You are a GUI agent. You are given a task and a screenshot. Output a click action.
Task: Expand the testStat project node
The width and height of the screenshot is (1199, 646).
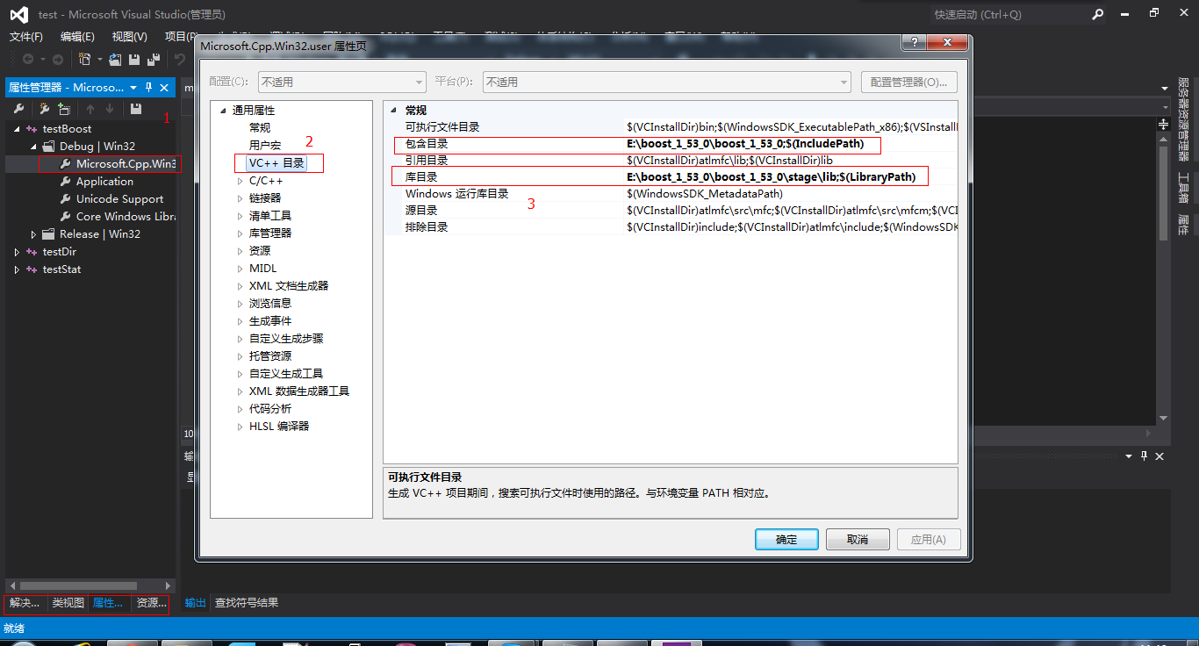[x=18, y=269]
